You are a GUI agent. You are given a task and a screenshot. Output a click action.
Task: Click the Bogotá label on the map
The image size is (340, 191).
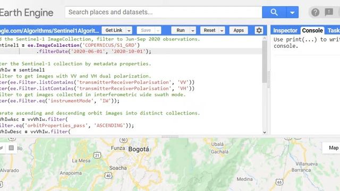[139, 149]
